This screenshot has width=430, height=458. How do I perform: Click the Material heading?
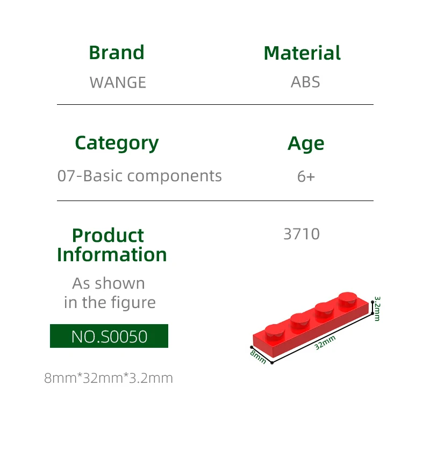click(302, 53)
